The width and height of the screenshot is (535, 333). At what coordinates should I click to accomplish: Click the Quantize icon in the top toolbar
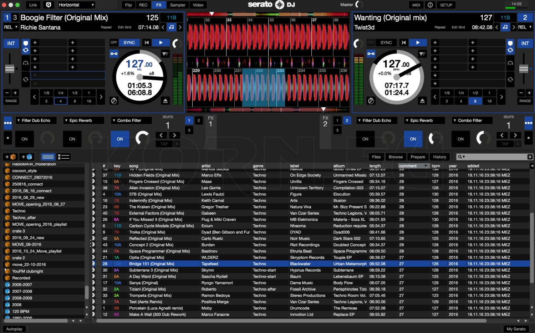(49, 5)
